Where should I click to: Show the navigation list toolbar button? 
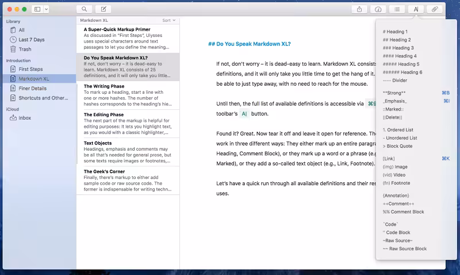coord(397,9)
